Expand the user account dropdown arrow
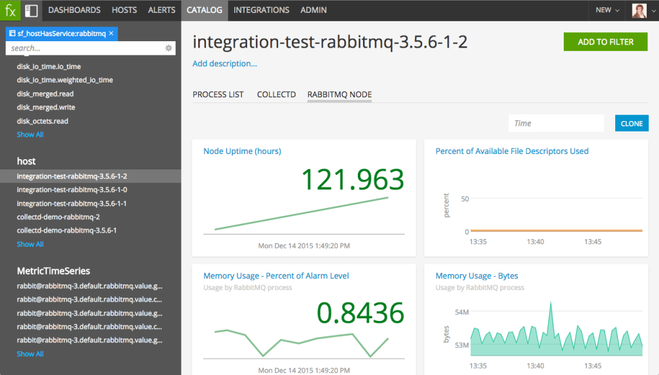 654,11
